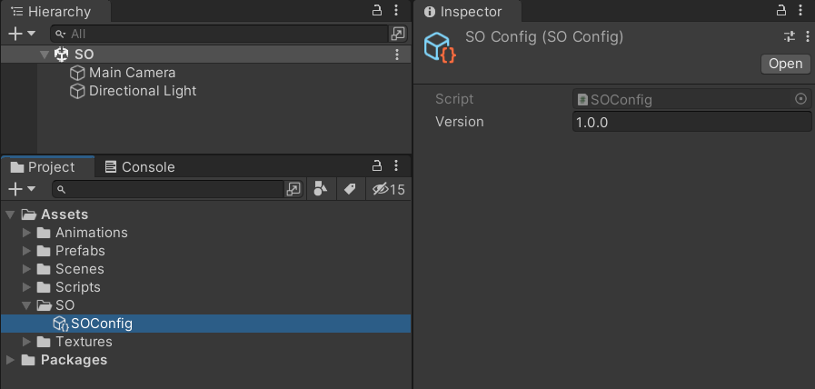Expand the Packages folder
The image size is (815, 389).
[10, 360]
